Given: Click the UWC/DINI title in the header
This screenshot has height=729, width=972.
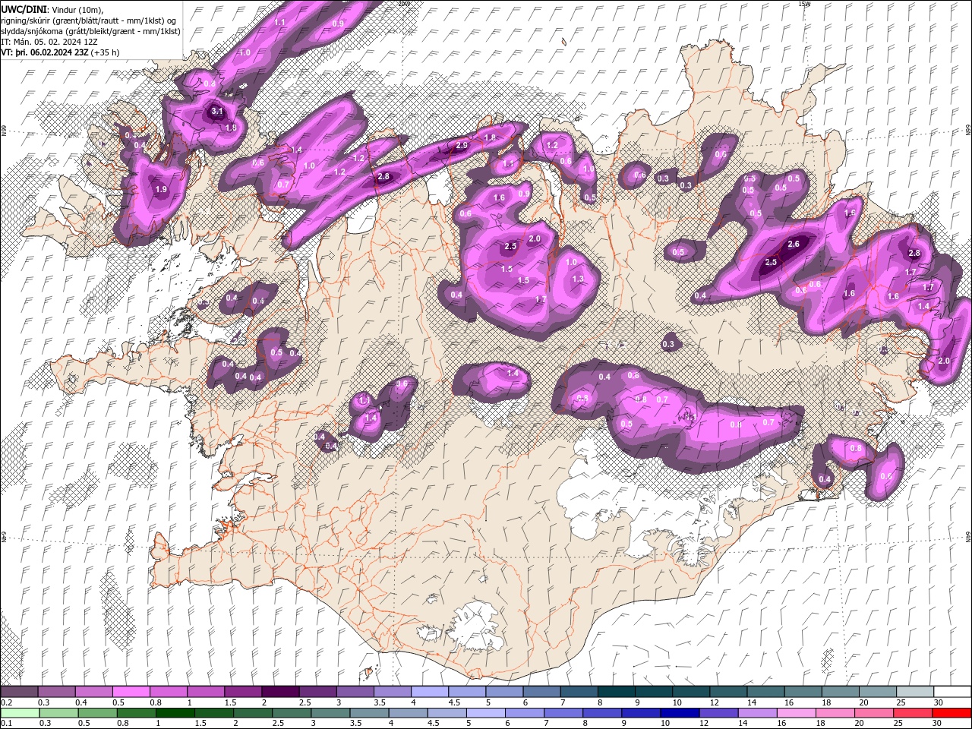Looking at the screenshot, I should [24, 8].
